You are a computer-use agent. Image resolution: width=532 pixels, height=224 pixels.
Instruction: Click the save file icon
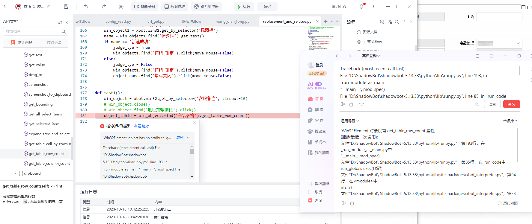pos(66,7)
